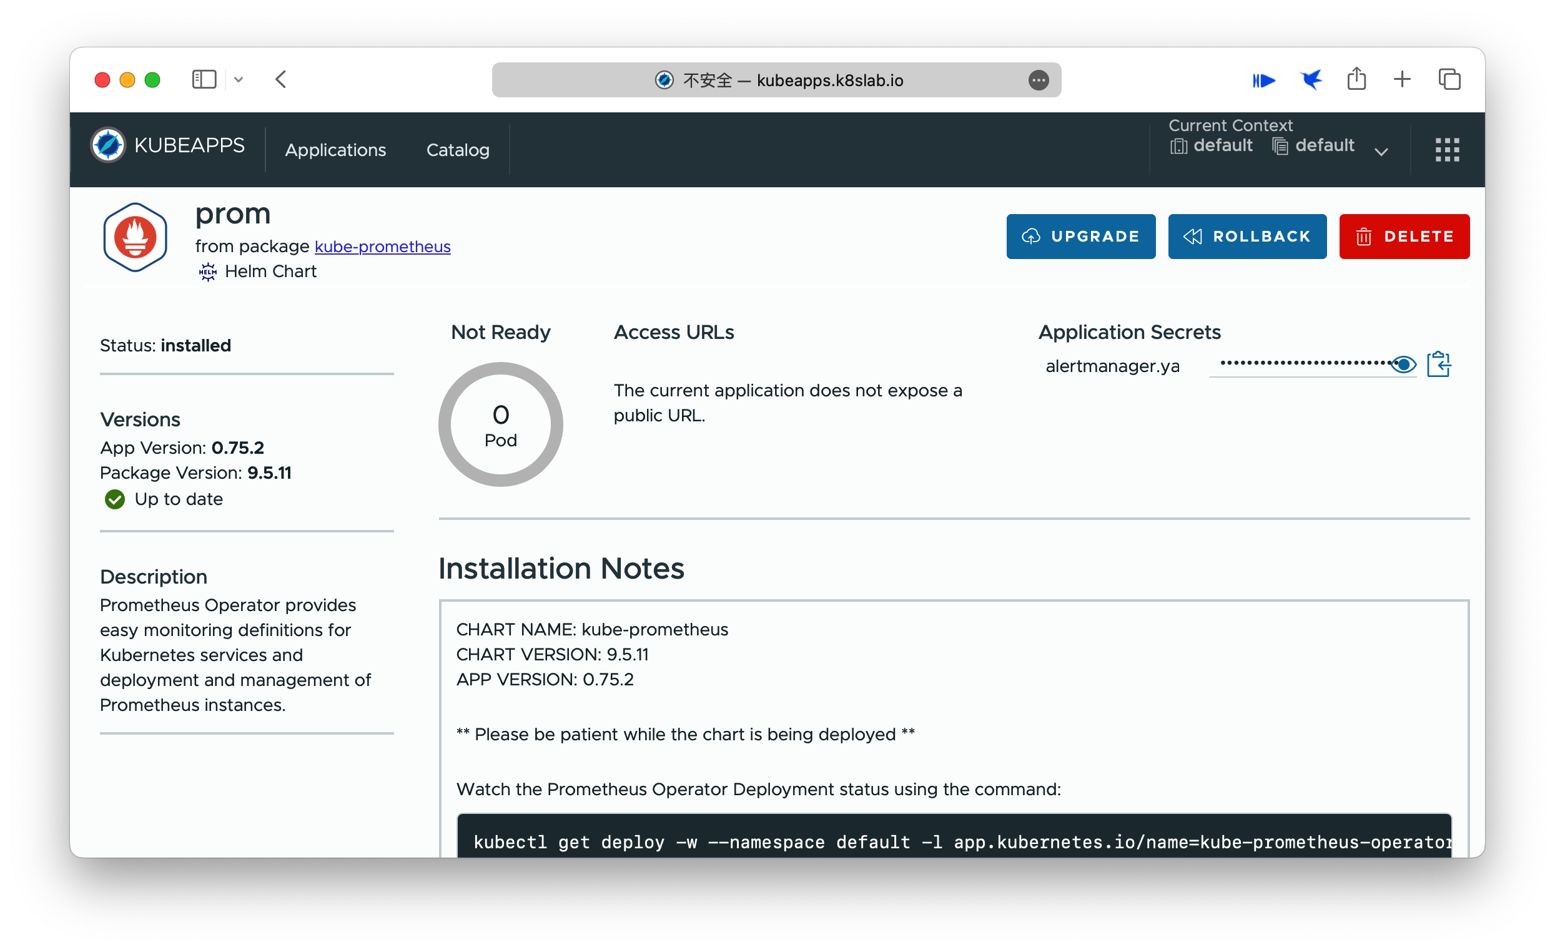Click the 'Installation Notes' heading
This screenshot has width=1555, height=950.
[x=561, y=569]
